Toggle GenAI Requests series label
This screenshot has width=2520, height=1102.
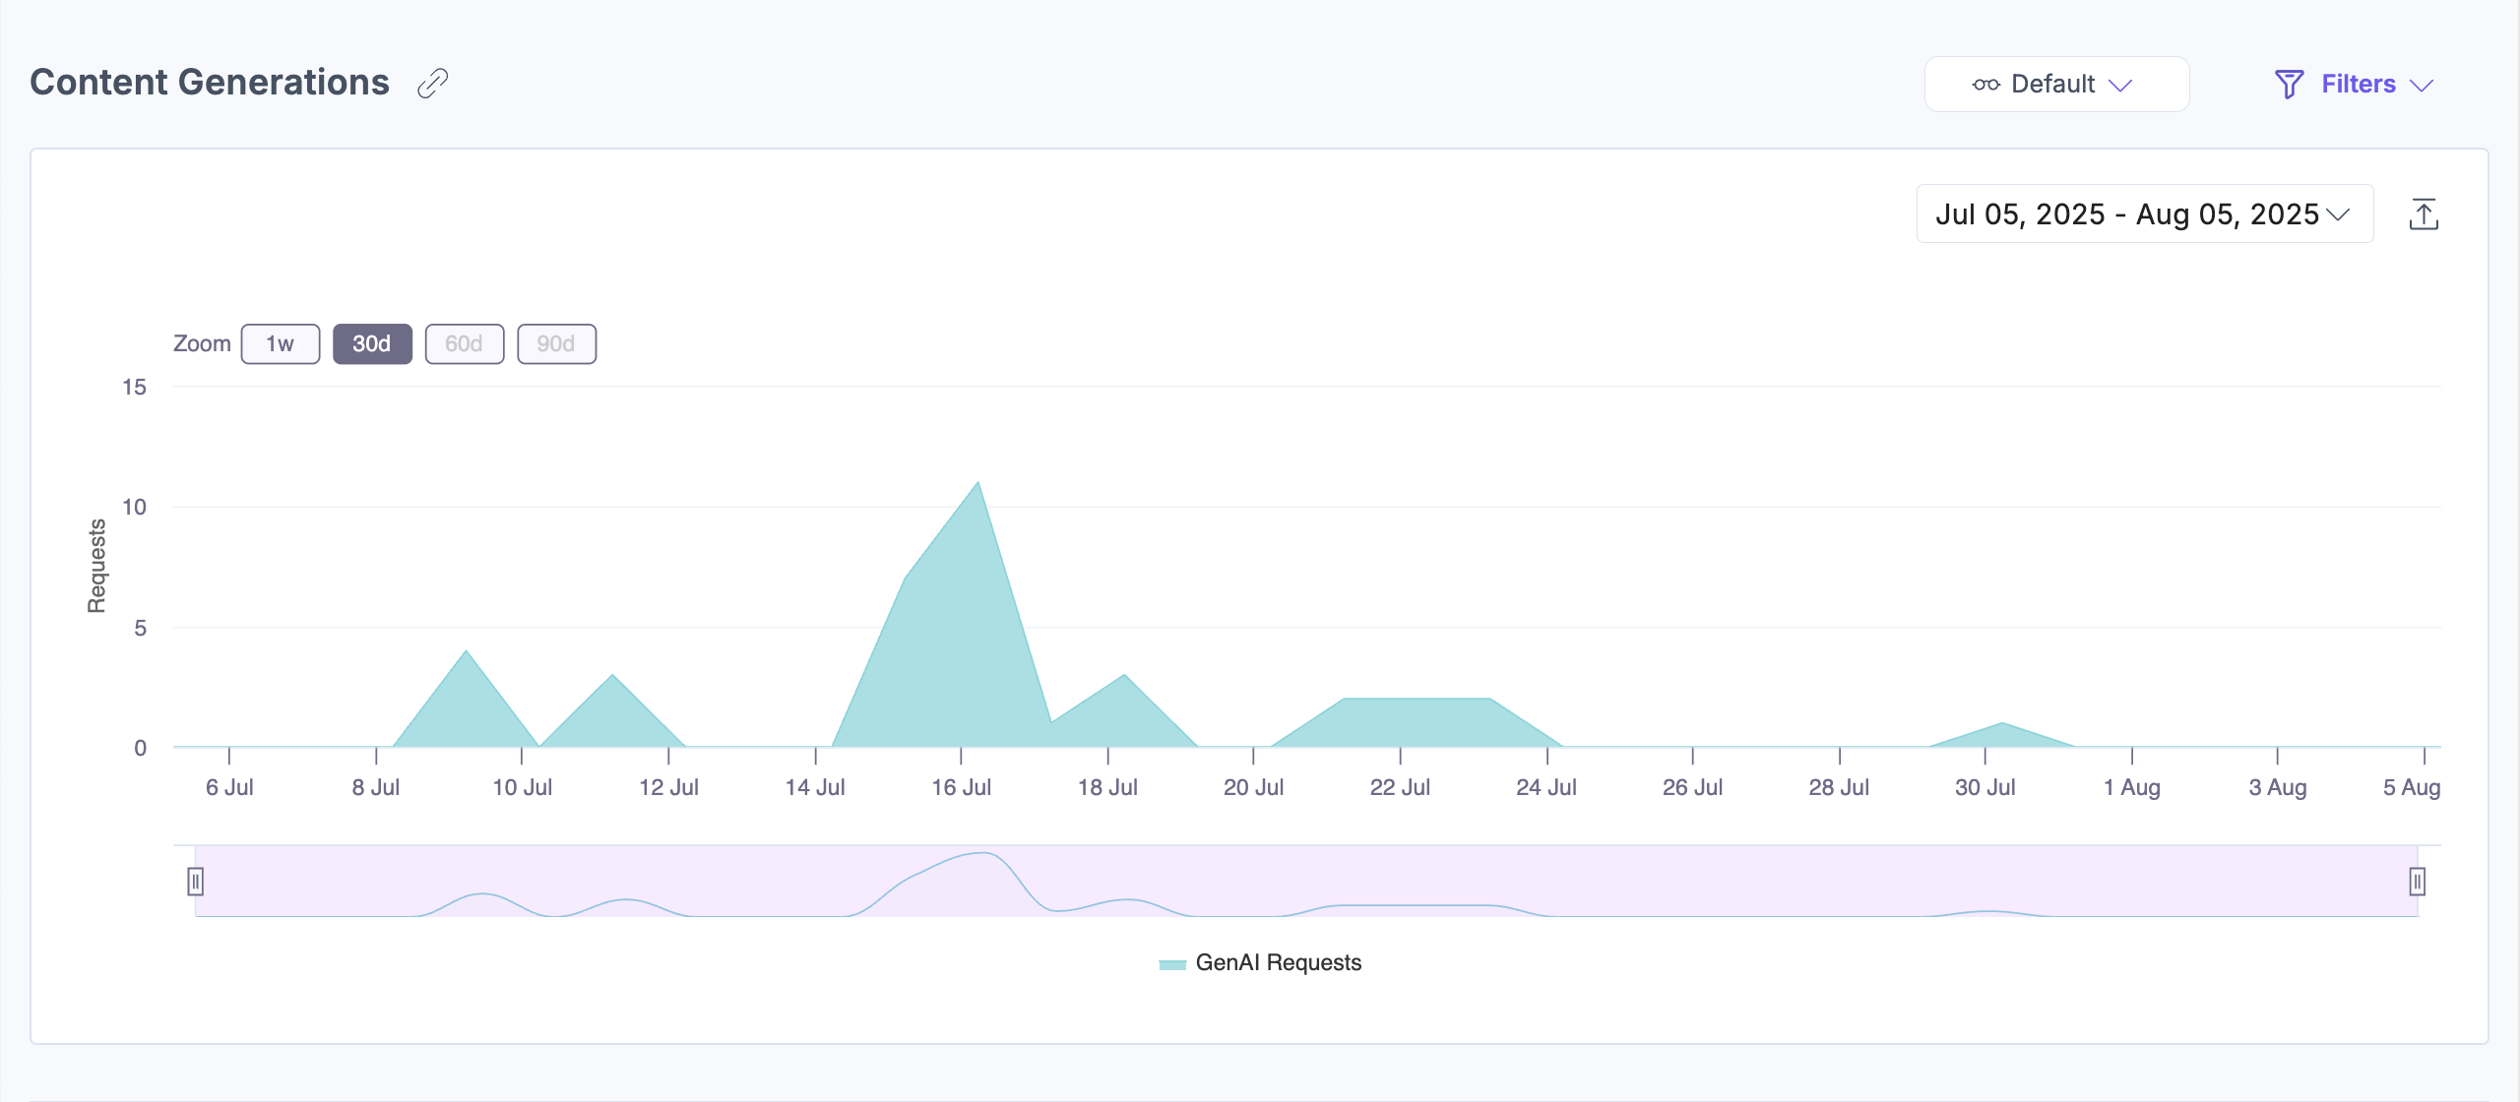(1278, 963)
